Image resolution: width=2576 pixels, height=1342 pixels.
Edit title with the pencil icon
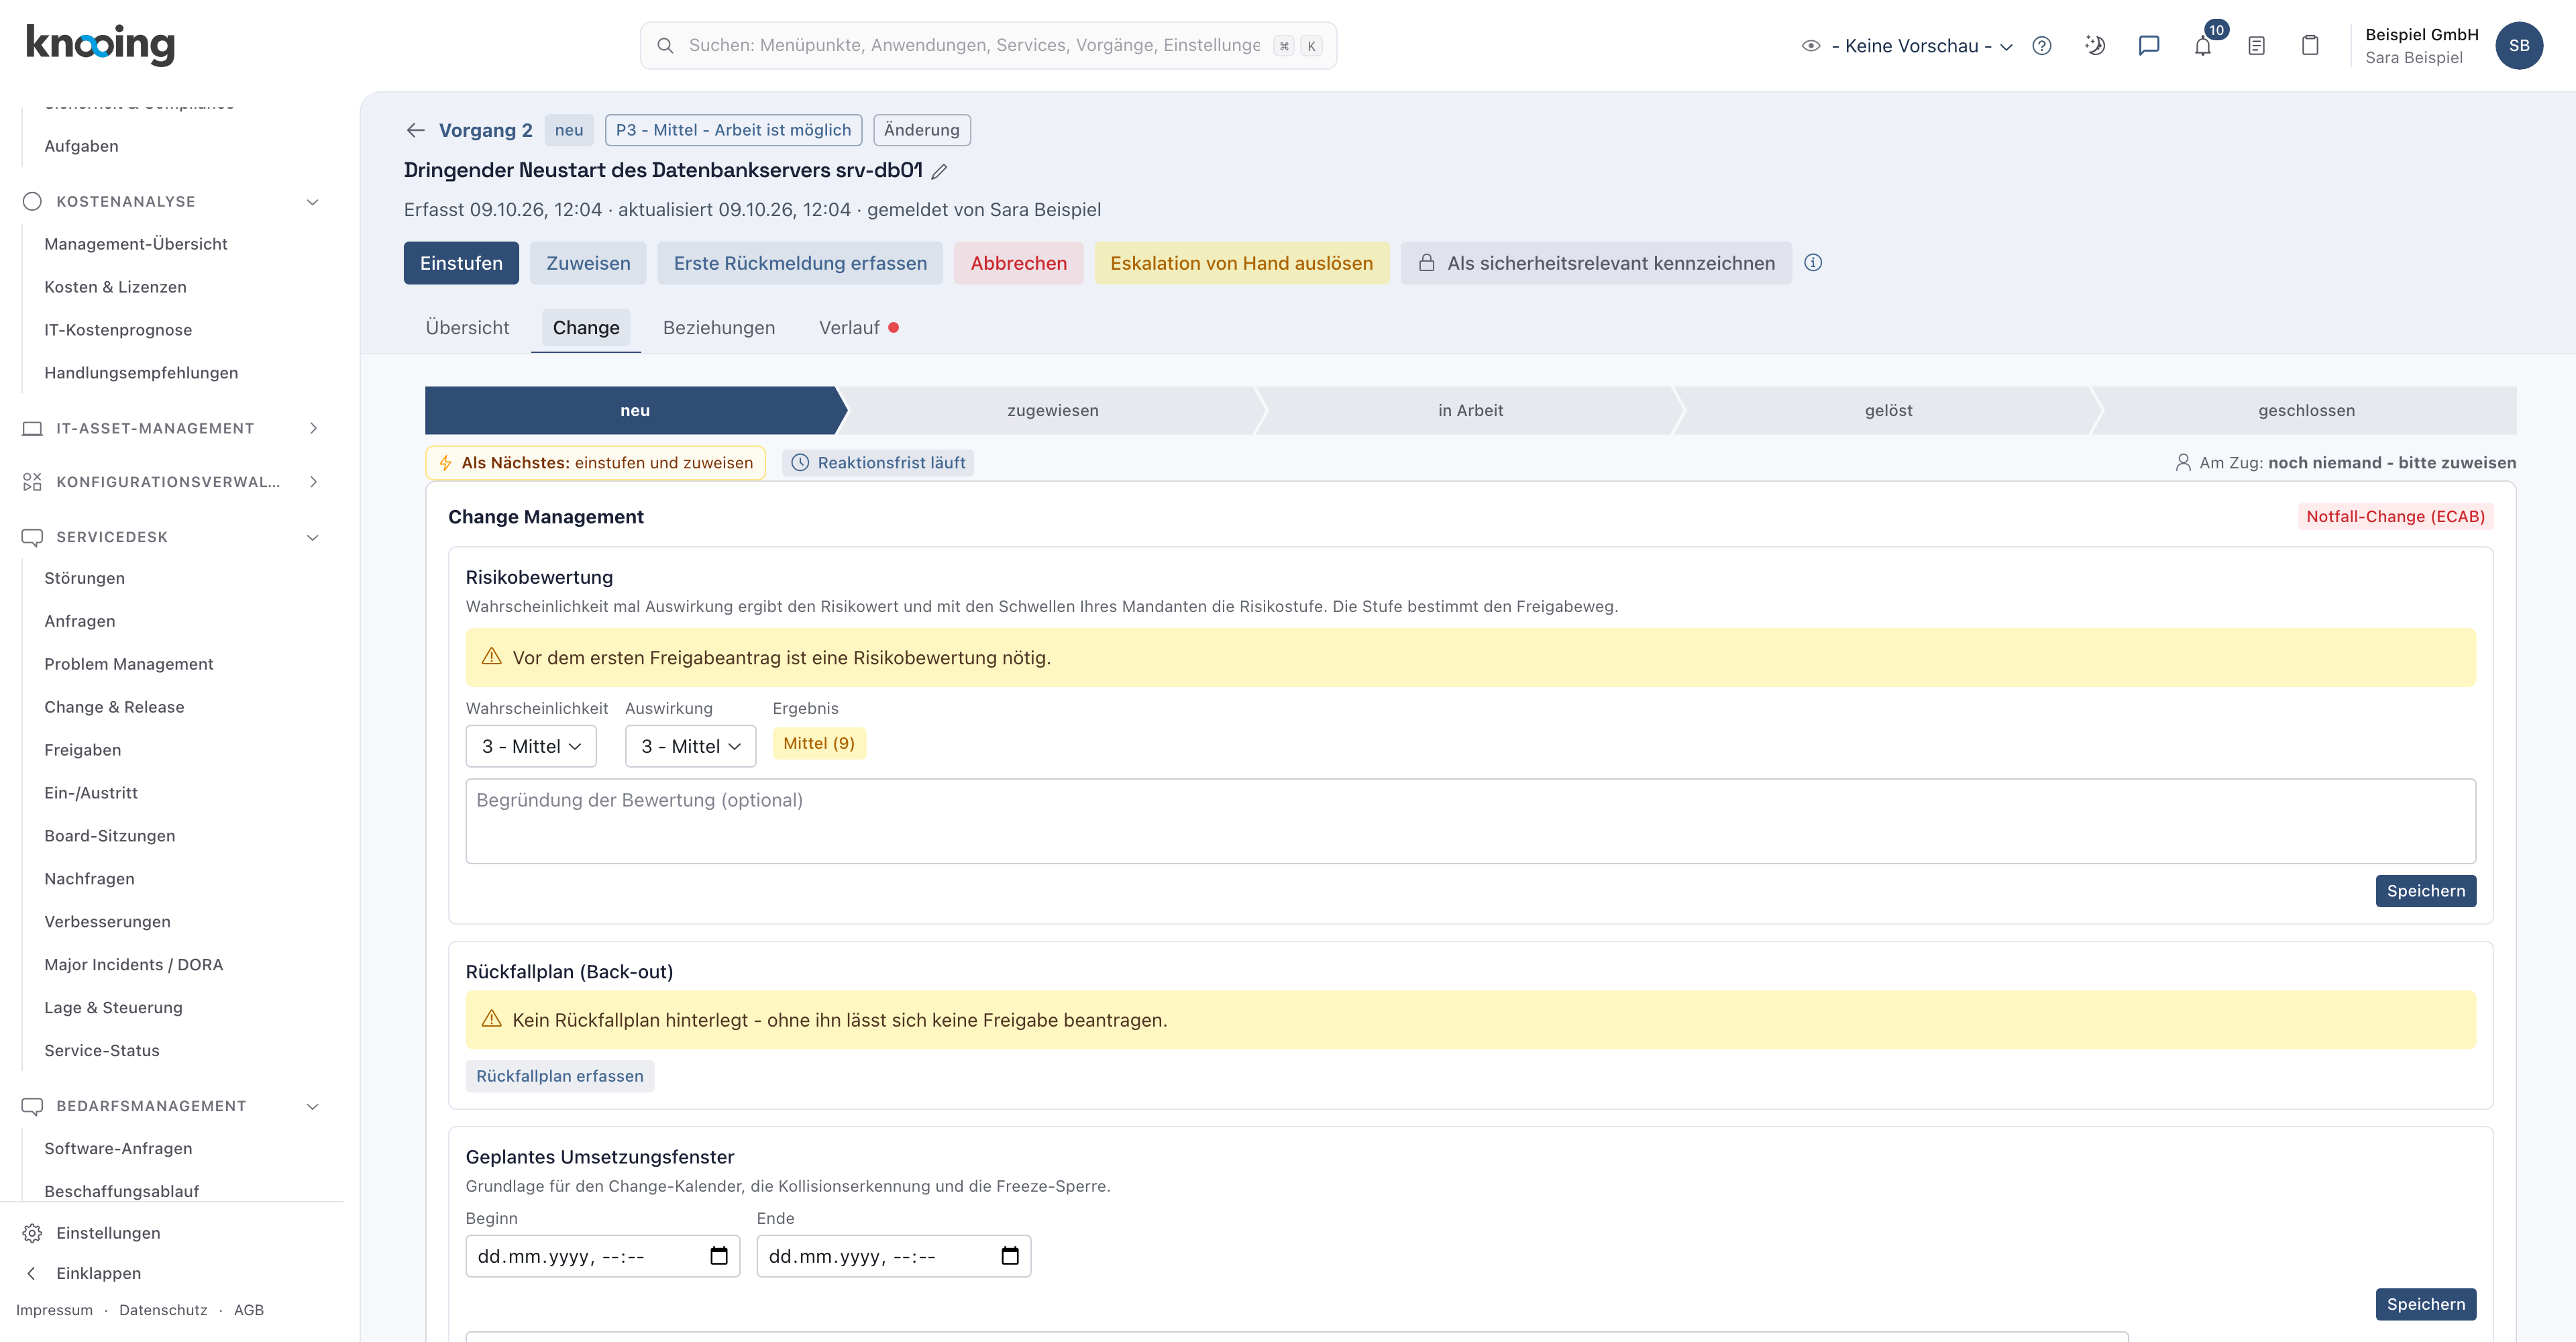[x=939, y=171]
